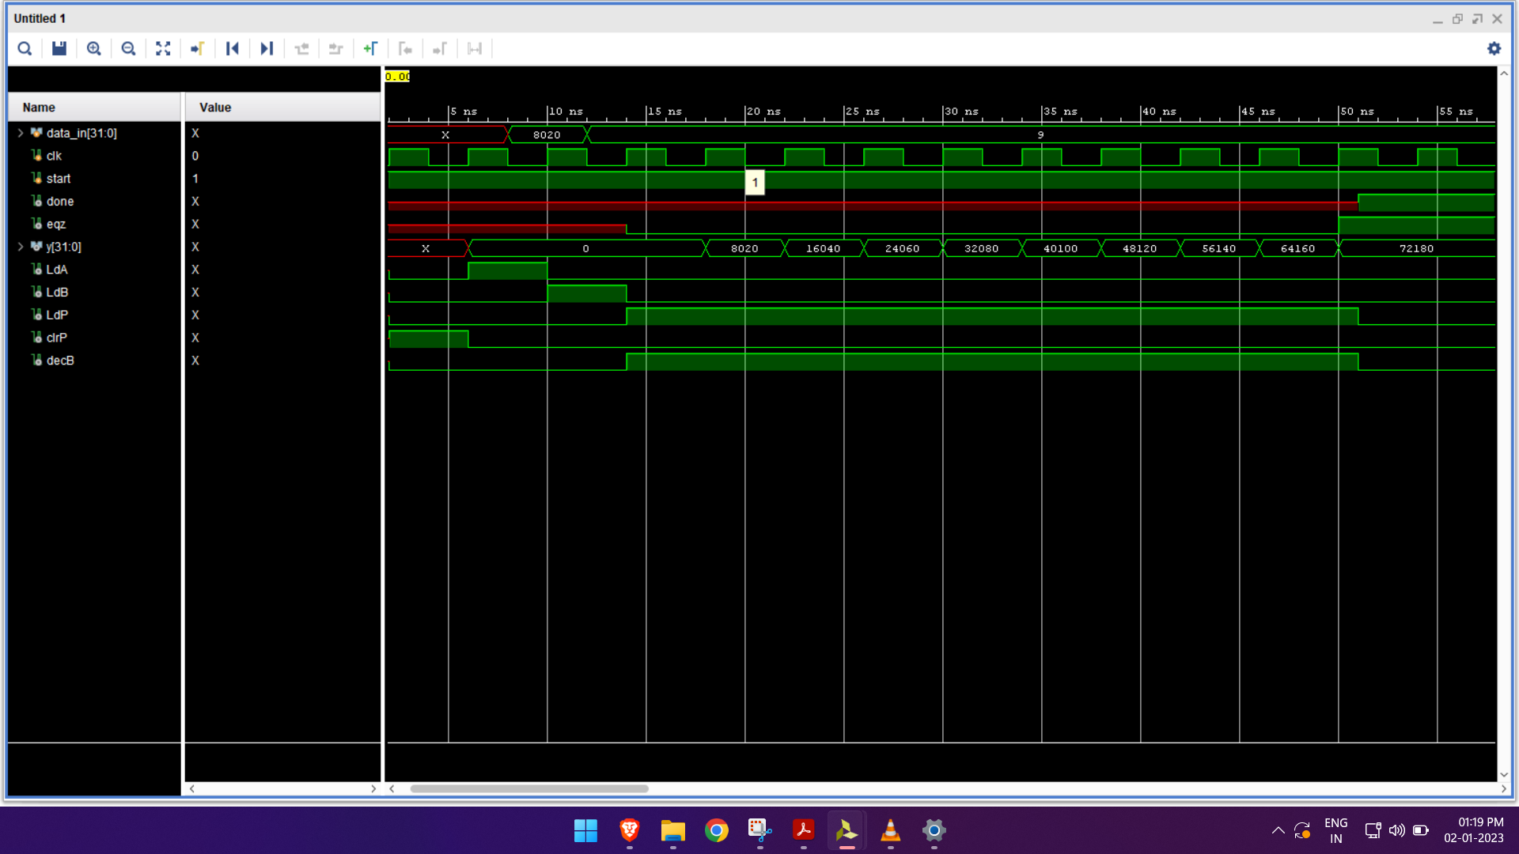
Task: Open Google Chrome from the taskbar
Action: pos(716,830)
